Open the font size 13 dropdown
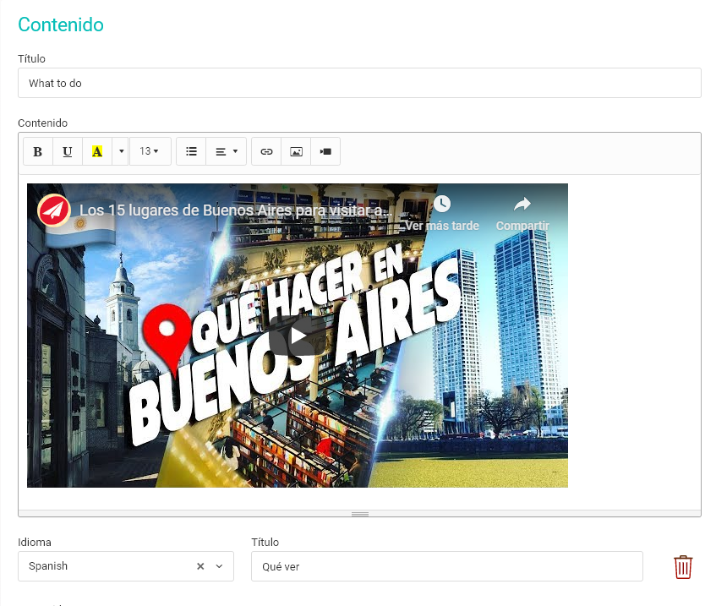716x606 pixels. point(150,151)
